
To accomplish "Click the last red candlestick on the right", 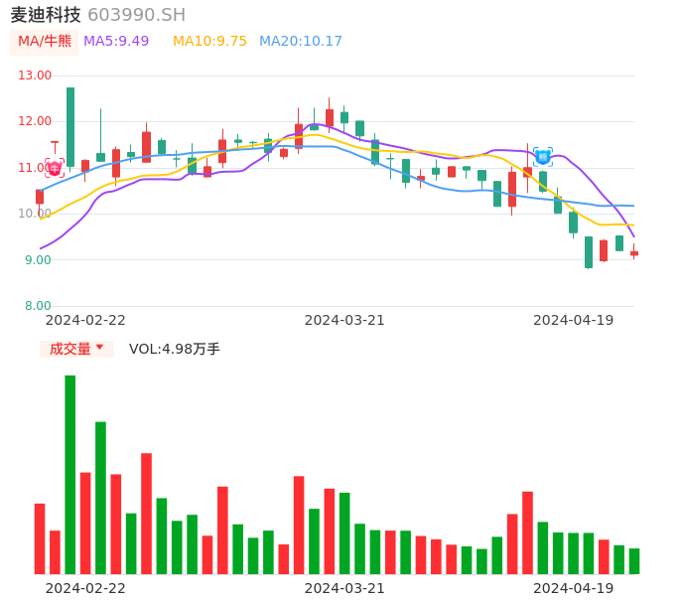I will click(x=634, y=252).
